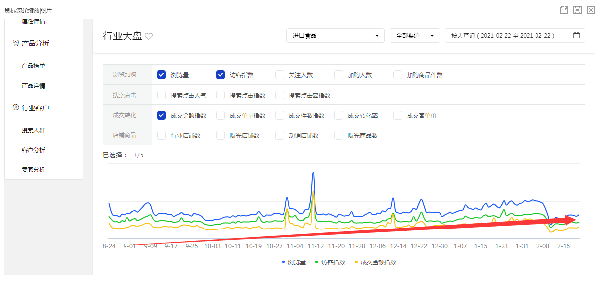Screen dimensions: 599x294
Task: Open the 全部渠道 channel dropdown
Action: click(x=415, y=35)
